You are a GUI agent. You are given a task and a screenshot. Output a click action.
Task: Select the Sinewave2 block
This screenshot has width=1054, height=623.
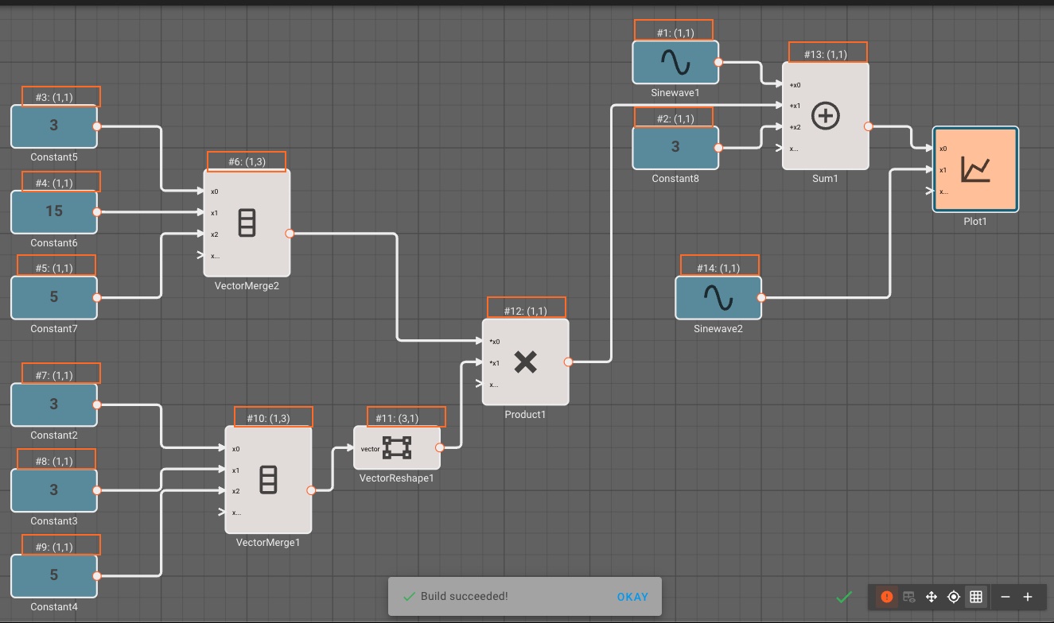[x=718, y=297]
